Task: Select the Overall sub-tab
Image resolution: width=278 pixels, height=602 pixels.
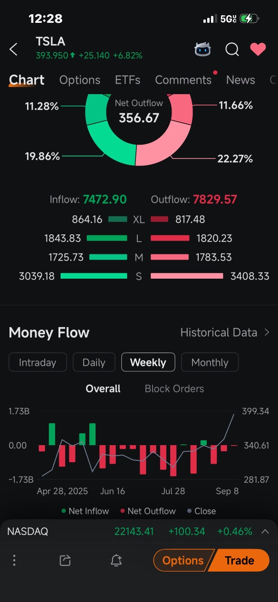Action: tap(103, 388)
